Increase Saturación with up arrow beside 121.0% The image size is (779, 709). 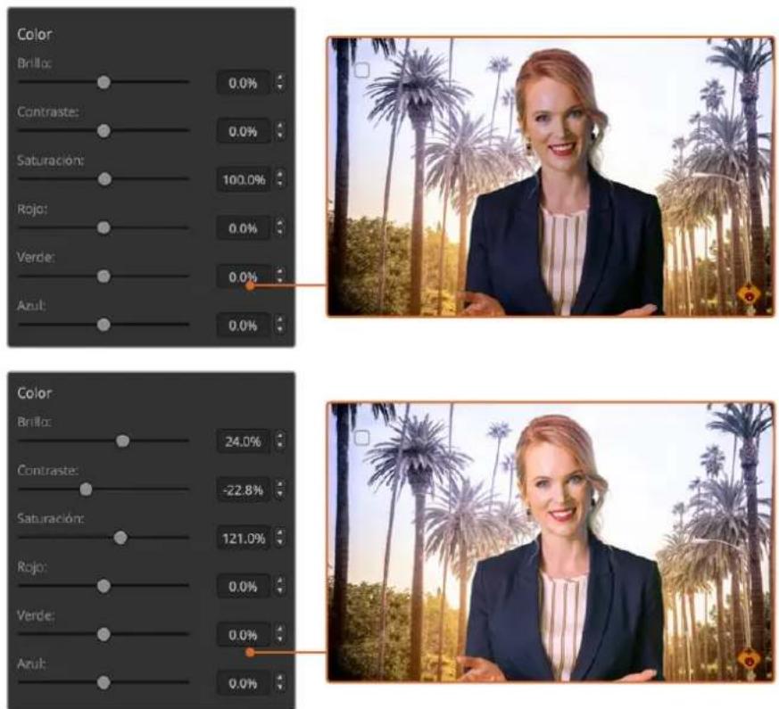281,532
